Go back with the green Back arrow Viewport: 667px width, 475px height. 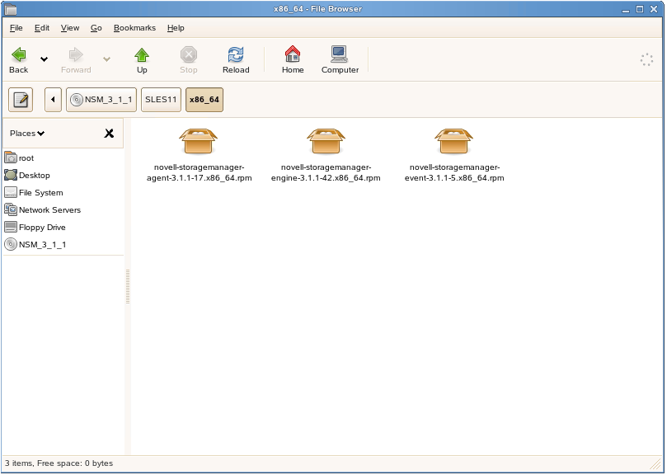tap(19, 54)
